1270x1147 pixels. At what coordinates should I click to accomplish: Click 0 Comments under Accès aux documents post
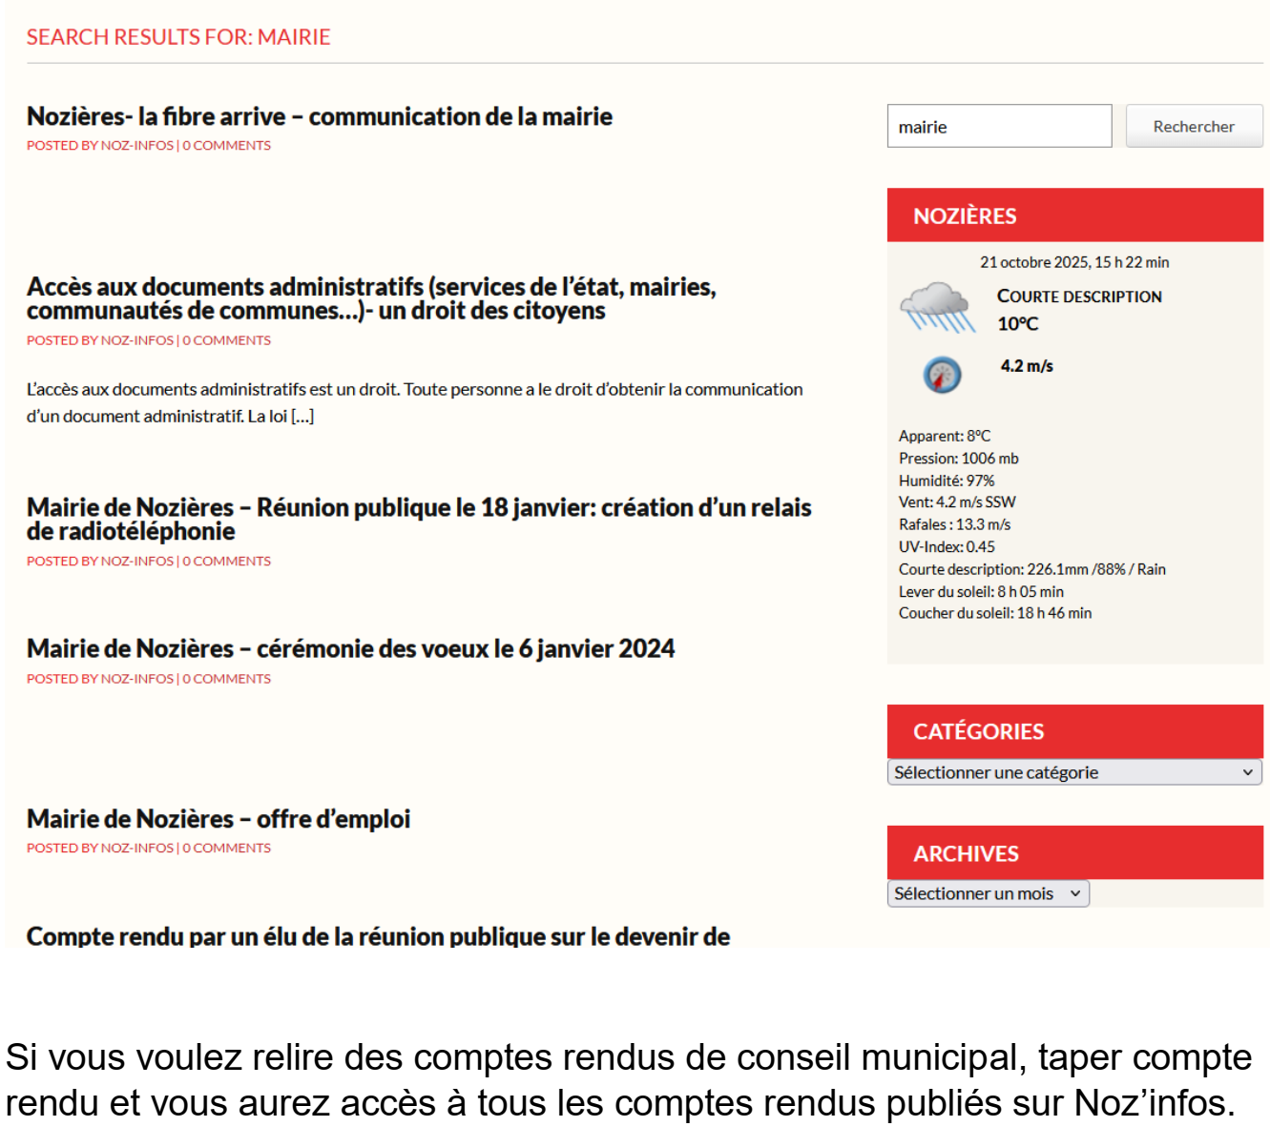[227, 340]
